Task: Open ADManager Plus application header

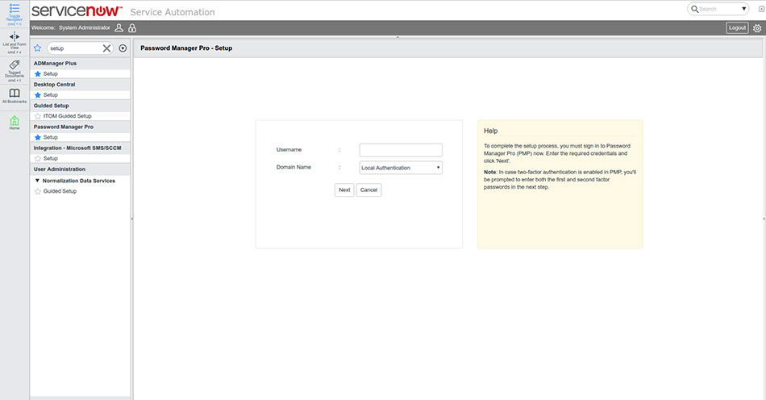Action: pos(80,63)
